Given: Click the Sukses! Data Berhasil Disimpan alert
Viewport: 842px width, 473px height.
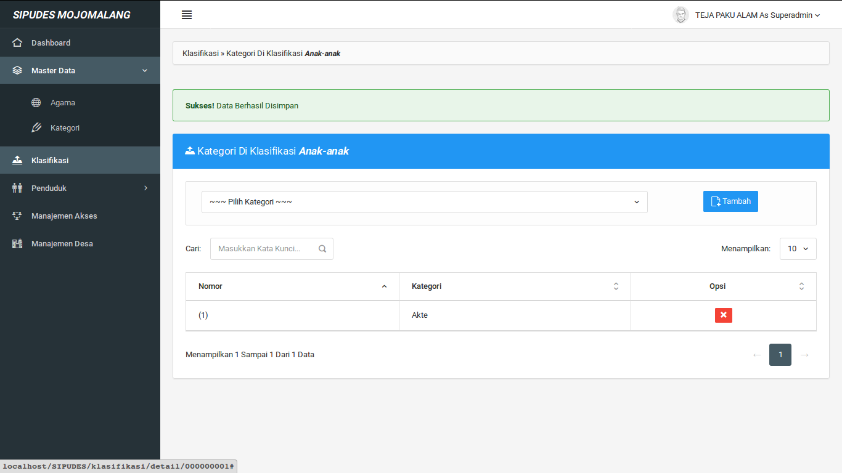Looking at the screenshot, I should point(501,105).
